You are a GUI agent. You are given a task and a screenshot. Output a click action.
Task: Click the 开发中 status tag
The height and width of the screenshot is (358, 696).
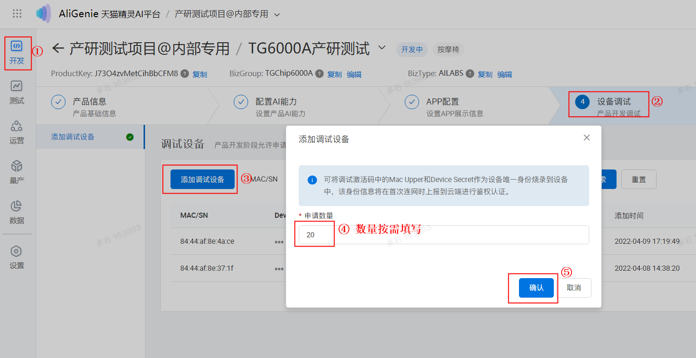pos(412,49)
